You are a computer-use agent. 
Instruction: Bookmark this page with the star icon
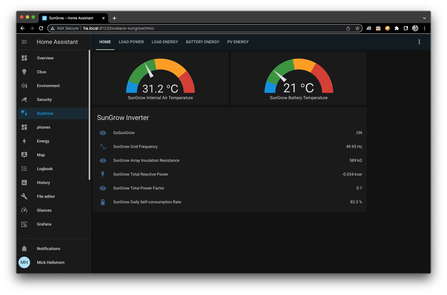coord(357,28)
